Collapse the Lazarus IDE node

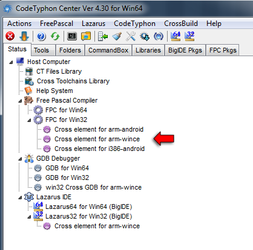click(x=20, y=197)
